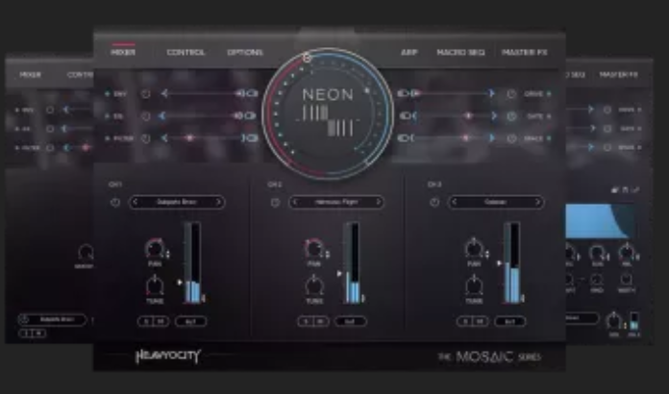Click the CH 2 PAN knob
This screenshot has width=669, height=394.
point(314,249)
